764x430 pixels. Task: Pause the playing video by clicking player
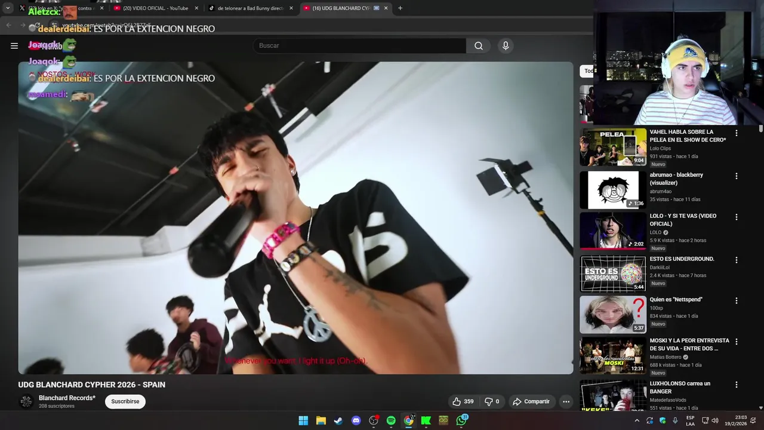coord(295,218)
